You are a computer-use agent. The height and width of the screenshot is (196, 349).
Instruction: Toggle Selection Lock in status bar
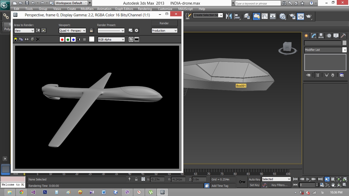click(x=136, y=179)
